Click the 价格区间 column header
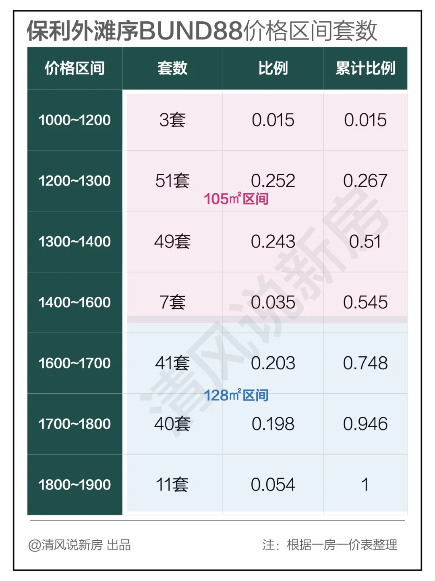 click(75, 68)
